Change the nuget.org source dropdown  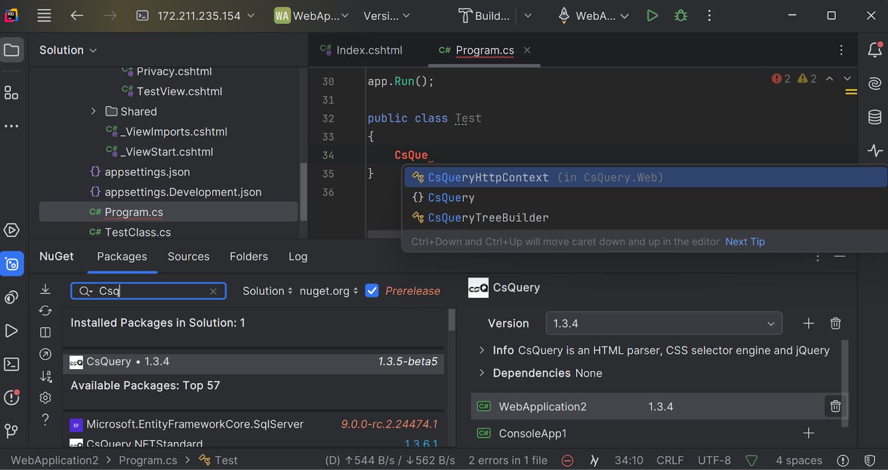click(x=329, y=291)
